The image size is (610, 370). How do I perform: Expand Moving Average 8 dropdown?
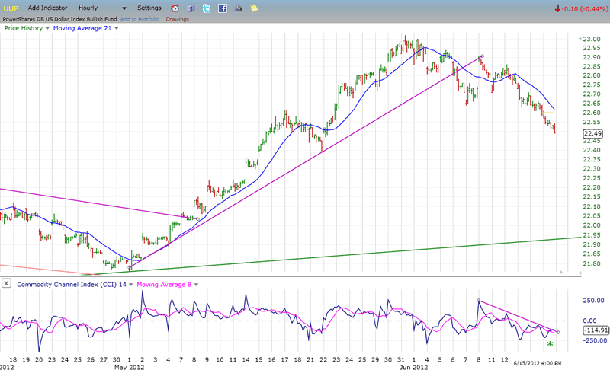pos(196,284)
